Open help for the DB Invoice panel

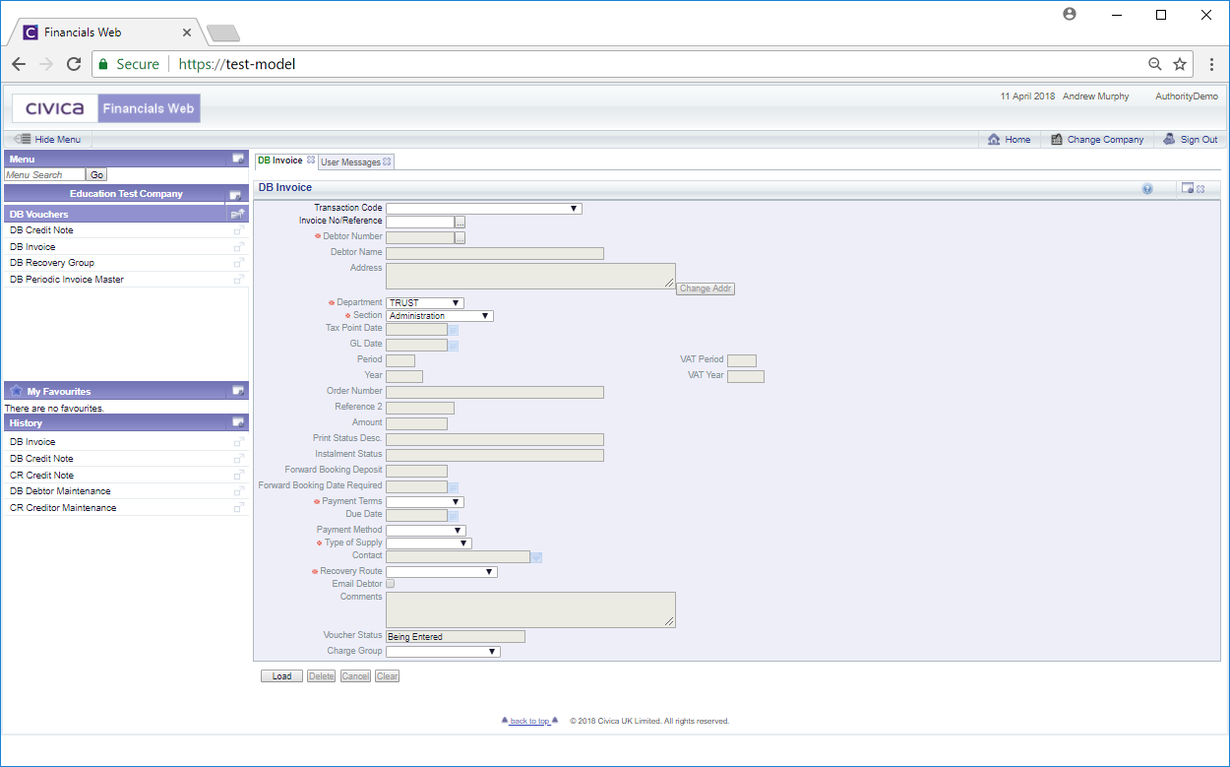[x=1147, y=188]
